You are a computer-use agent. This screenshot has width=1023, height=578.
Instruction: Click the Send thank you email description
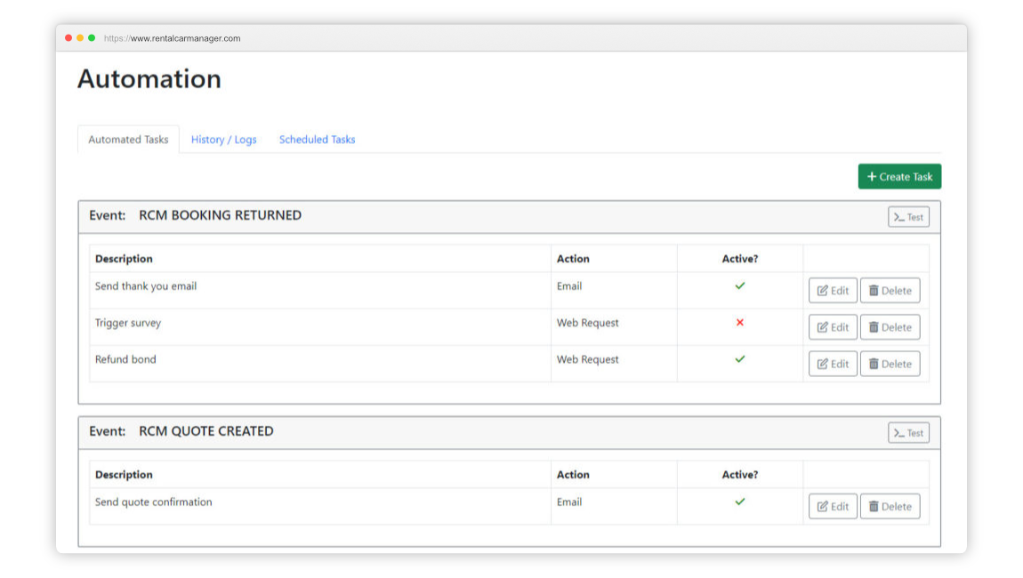coord(146,286)
